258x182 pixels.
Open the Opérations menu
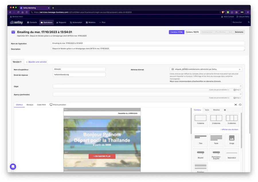[46, 22]
